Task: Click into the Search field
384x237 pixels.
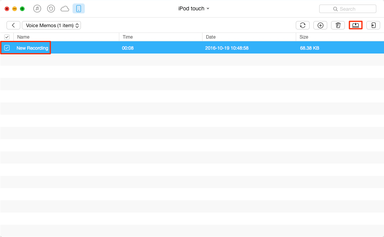Action: click(x=348, y=9)
